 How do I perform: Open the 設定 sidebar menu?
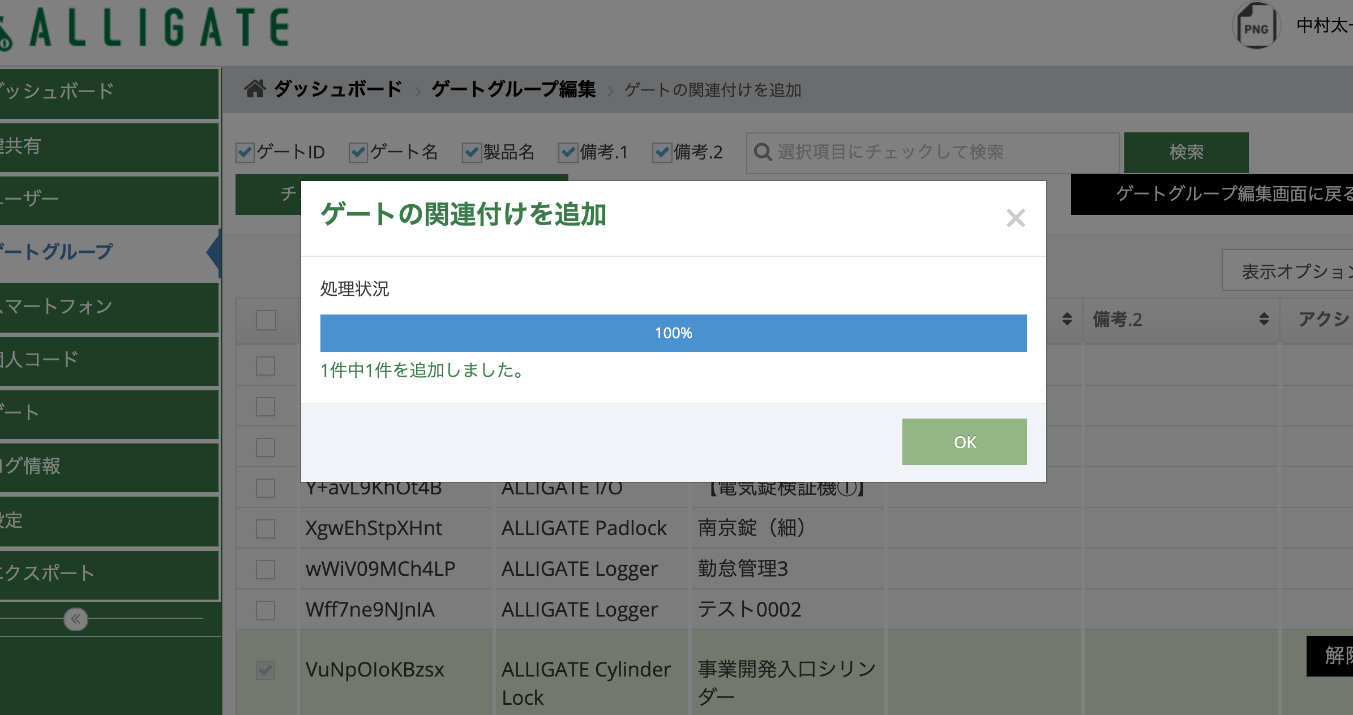109,520
